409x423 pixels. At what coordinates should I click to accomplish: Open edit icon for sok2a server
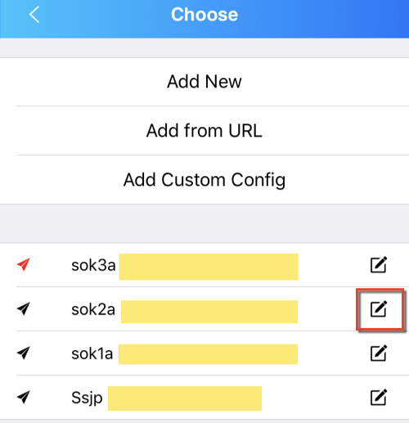379,309
